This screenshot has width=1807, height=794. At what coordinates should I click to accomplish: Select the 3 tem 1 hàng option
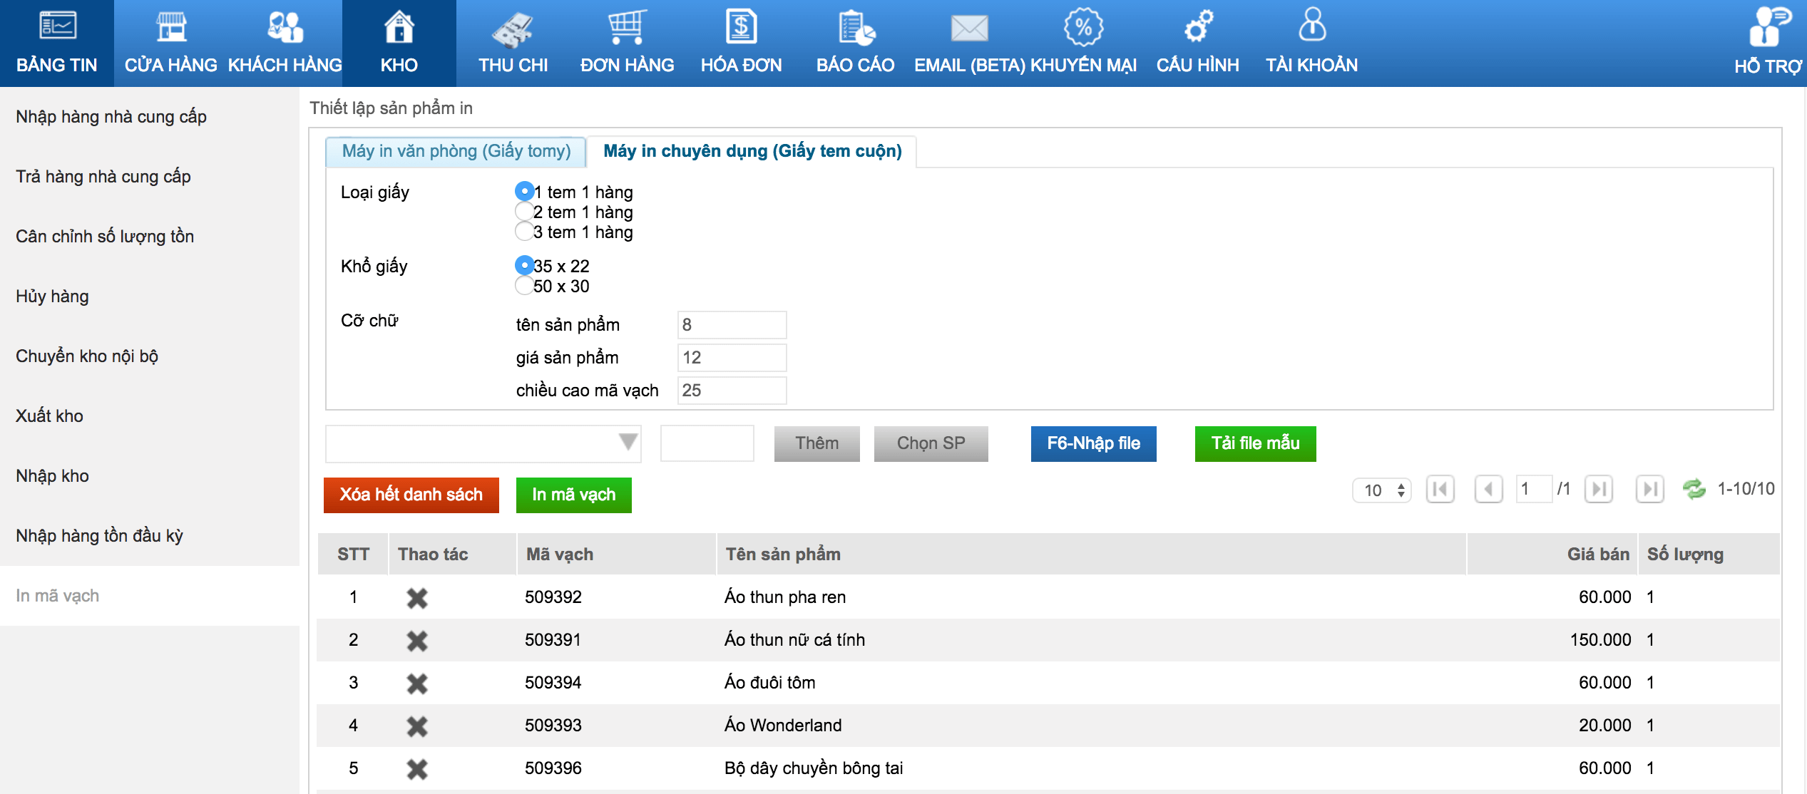[x=524, y=232]
